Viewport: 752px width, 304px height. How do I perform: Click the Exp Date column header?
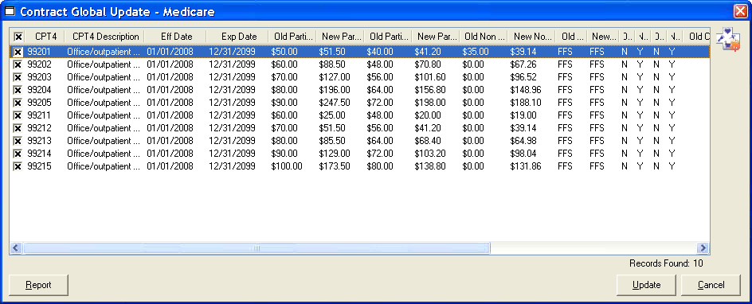coord(238,37)
